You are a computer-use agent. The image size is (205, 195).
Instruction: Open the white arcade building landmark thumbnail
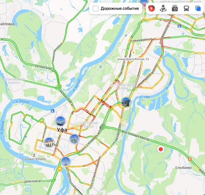(49, 142)
